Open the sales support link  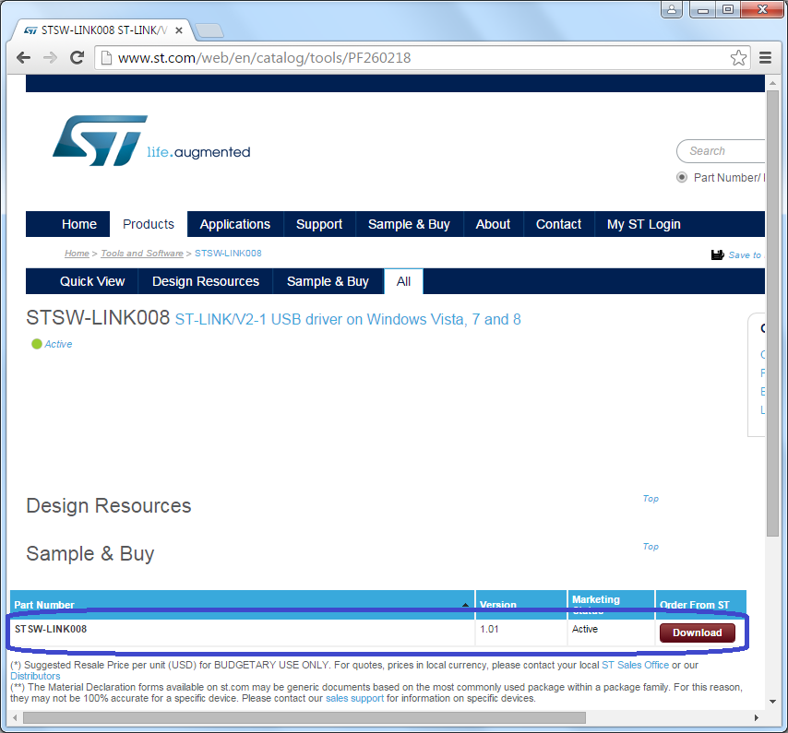(354, 698)
